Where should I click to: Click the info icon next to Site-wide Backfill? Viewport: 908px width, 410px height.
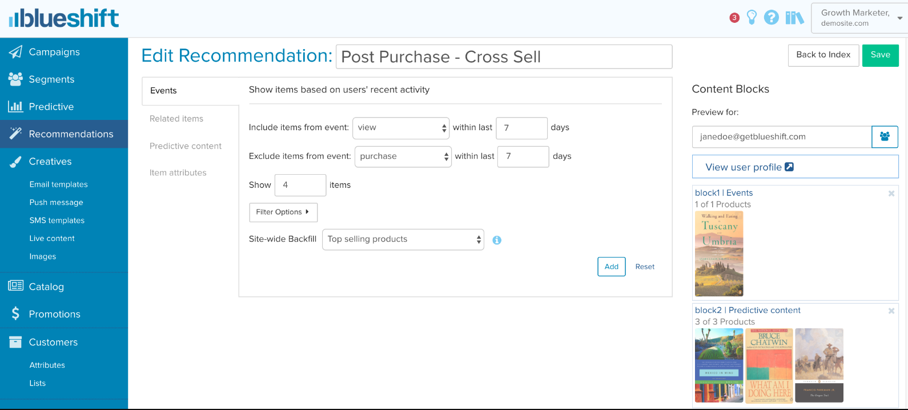(x=497, y=240)
